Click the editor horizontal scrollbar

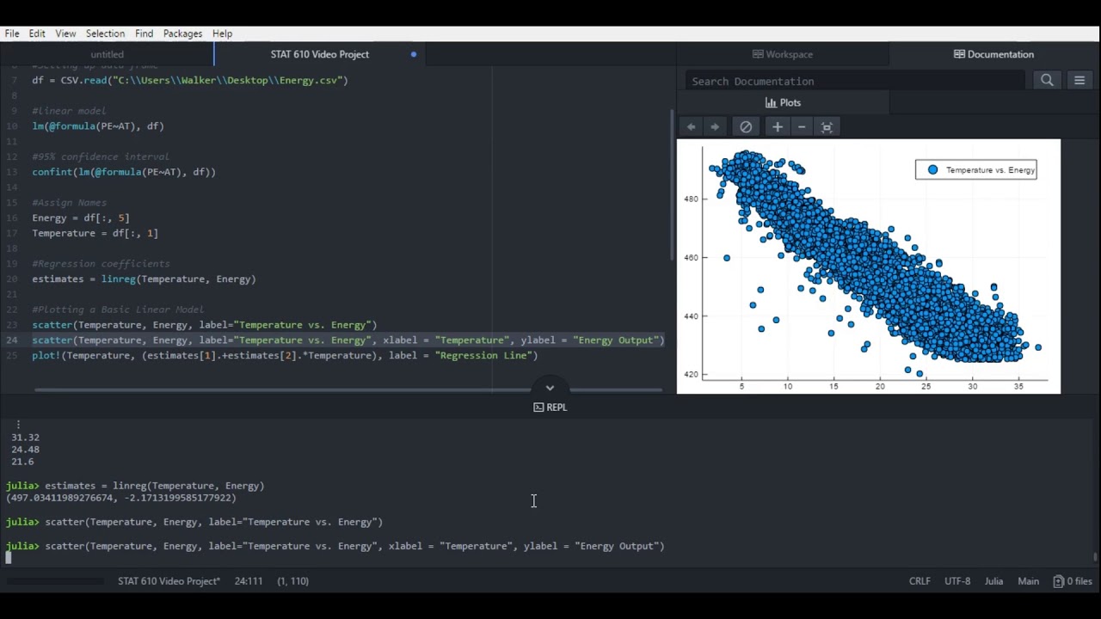pyautogui.click(x=348, y=389)
